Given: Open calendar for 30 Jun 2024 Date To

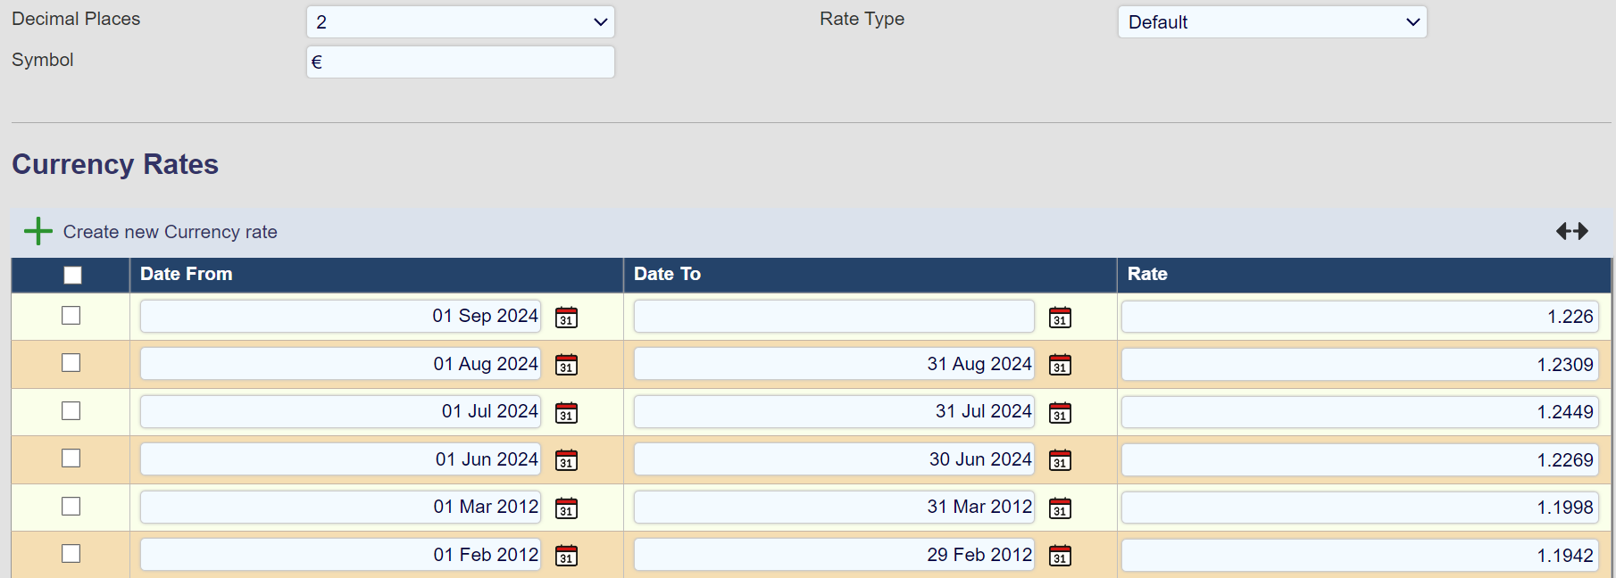Looking at the screenshot, I should point(1060,460).
